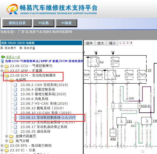The image size is (157, 154).
Task: Select 23.09 EPS - 电动助力转向
Action: click(x=31, y=146)
